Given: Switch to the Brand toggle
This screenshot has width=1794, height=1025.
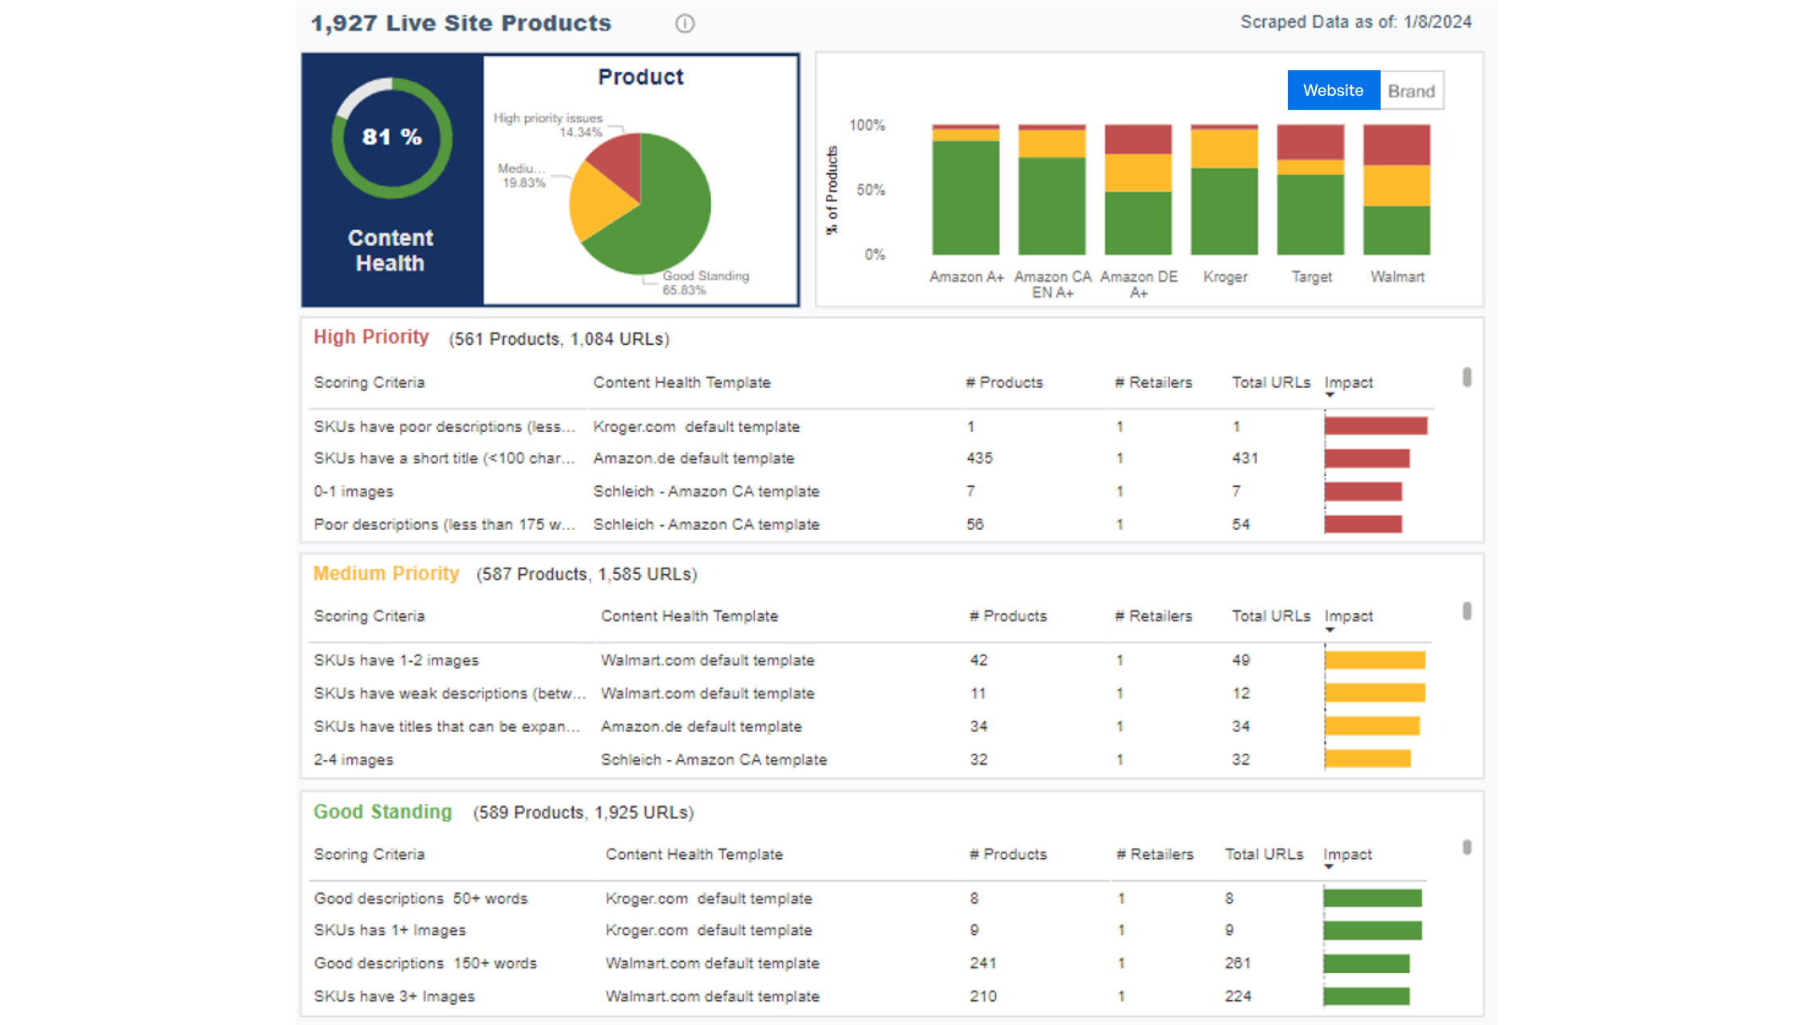Looking at the screenshot, I should [1411, 91].
